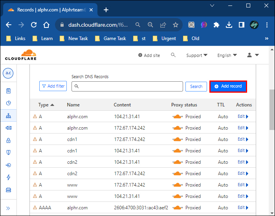Image resolution: width=275 pixels, height=216 pixels.
Task: Open the Links bookmark folder
Action: pos(16,38)
